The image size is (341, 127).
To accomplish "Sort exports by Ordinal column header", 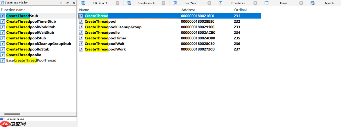I will tap(247, 10).
